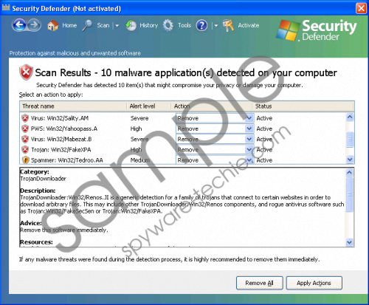Image resolution: width=369 pixels, height=305 pixels.
Task: Click the red shield Scan Results icon
Action: click(26, 72)
